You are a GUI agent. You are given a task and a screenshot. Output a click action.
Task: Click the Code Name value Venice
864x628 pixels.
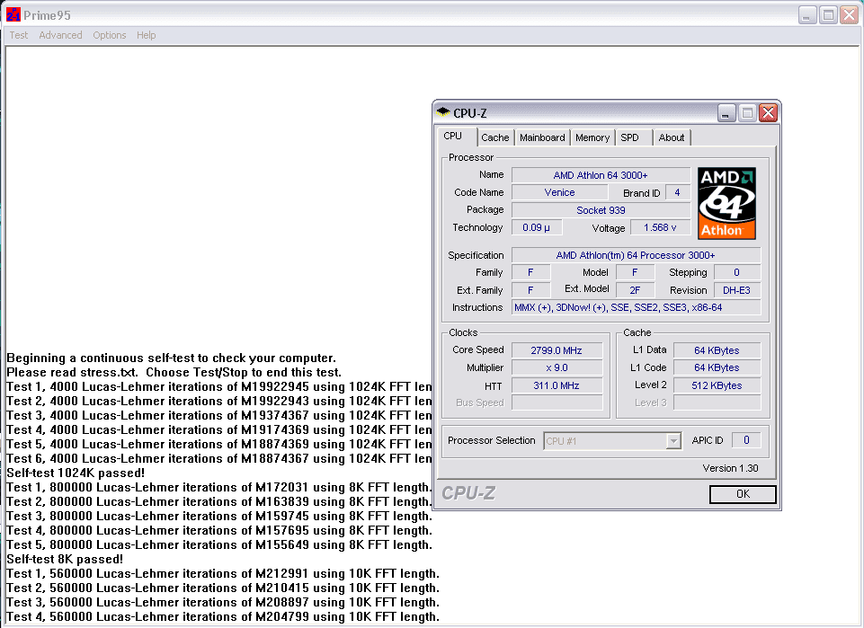tap(559, 192)
